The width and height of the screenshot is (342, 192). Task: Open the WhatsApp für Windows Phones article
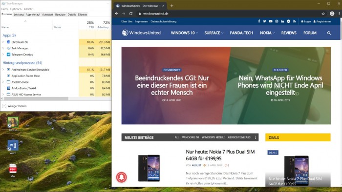pos(280,85)
